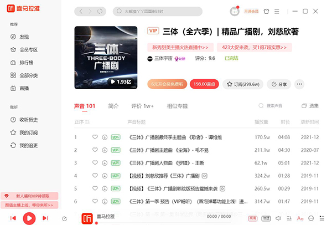Screen dimensions: 332x225
Task: Click the 新人福利VIP待领取 banner
Action: [29, 196]
